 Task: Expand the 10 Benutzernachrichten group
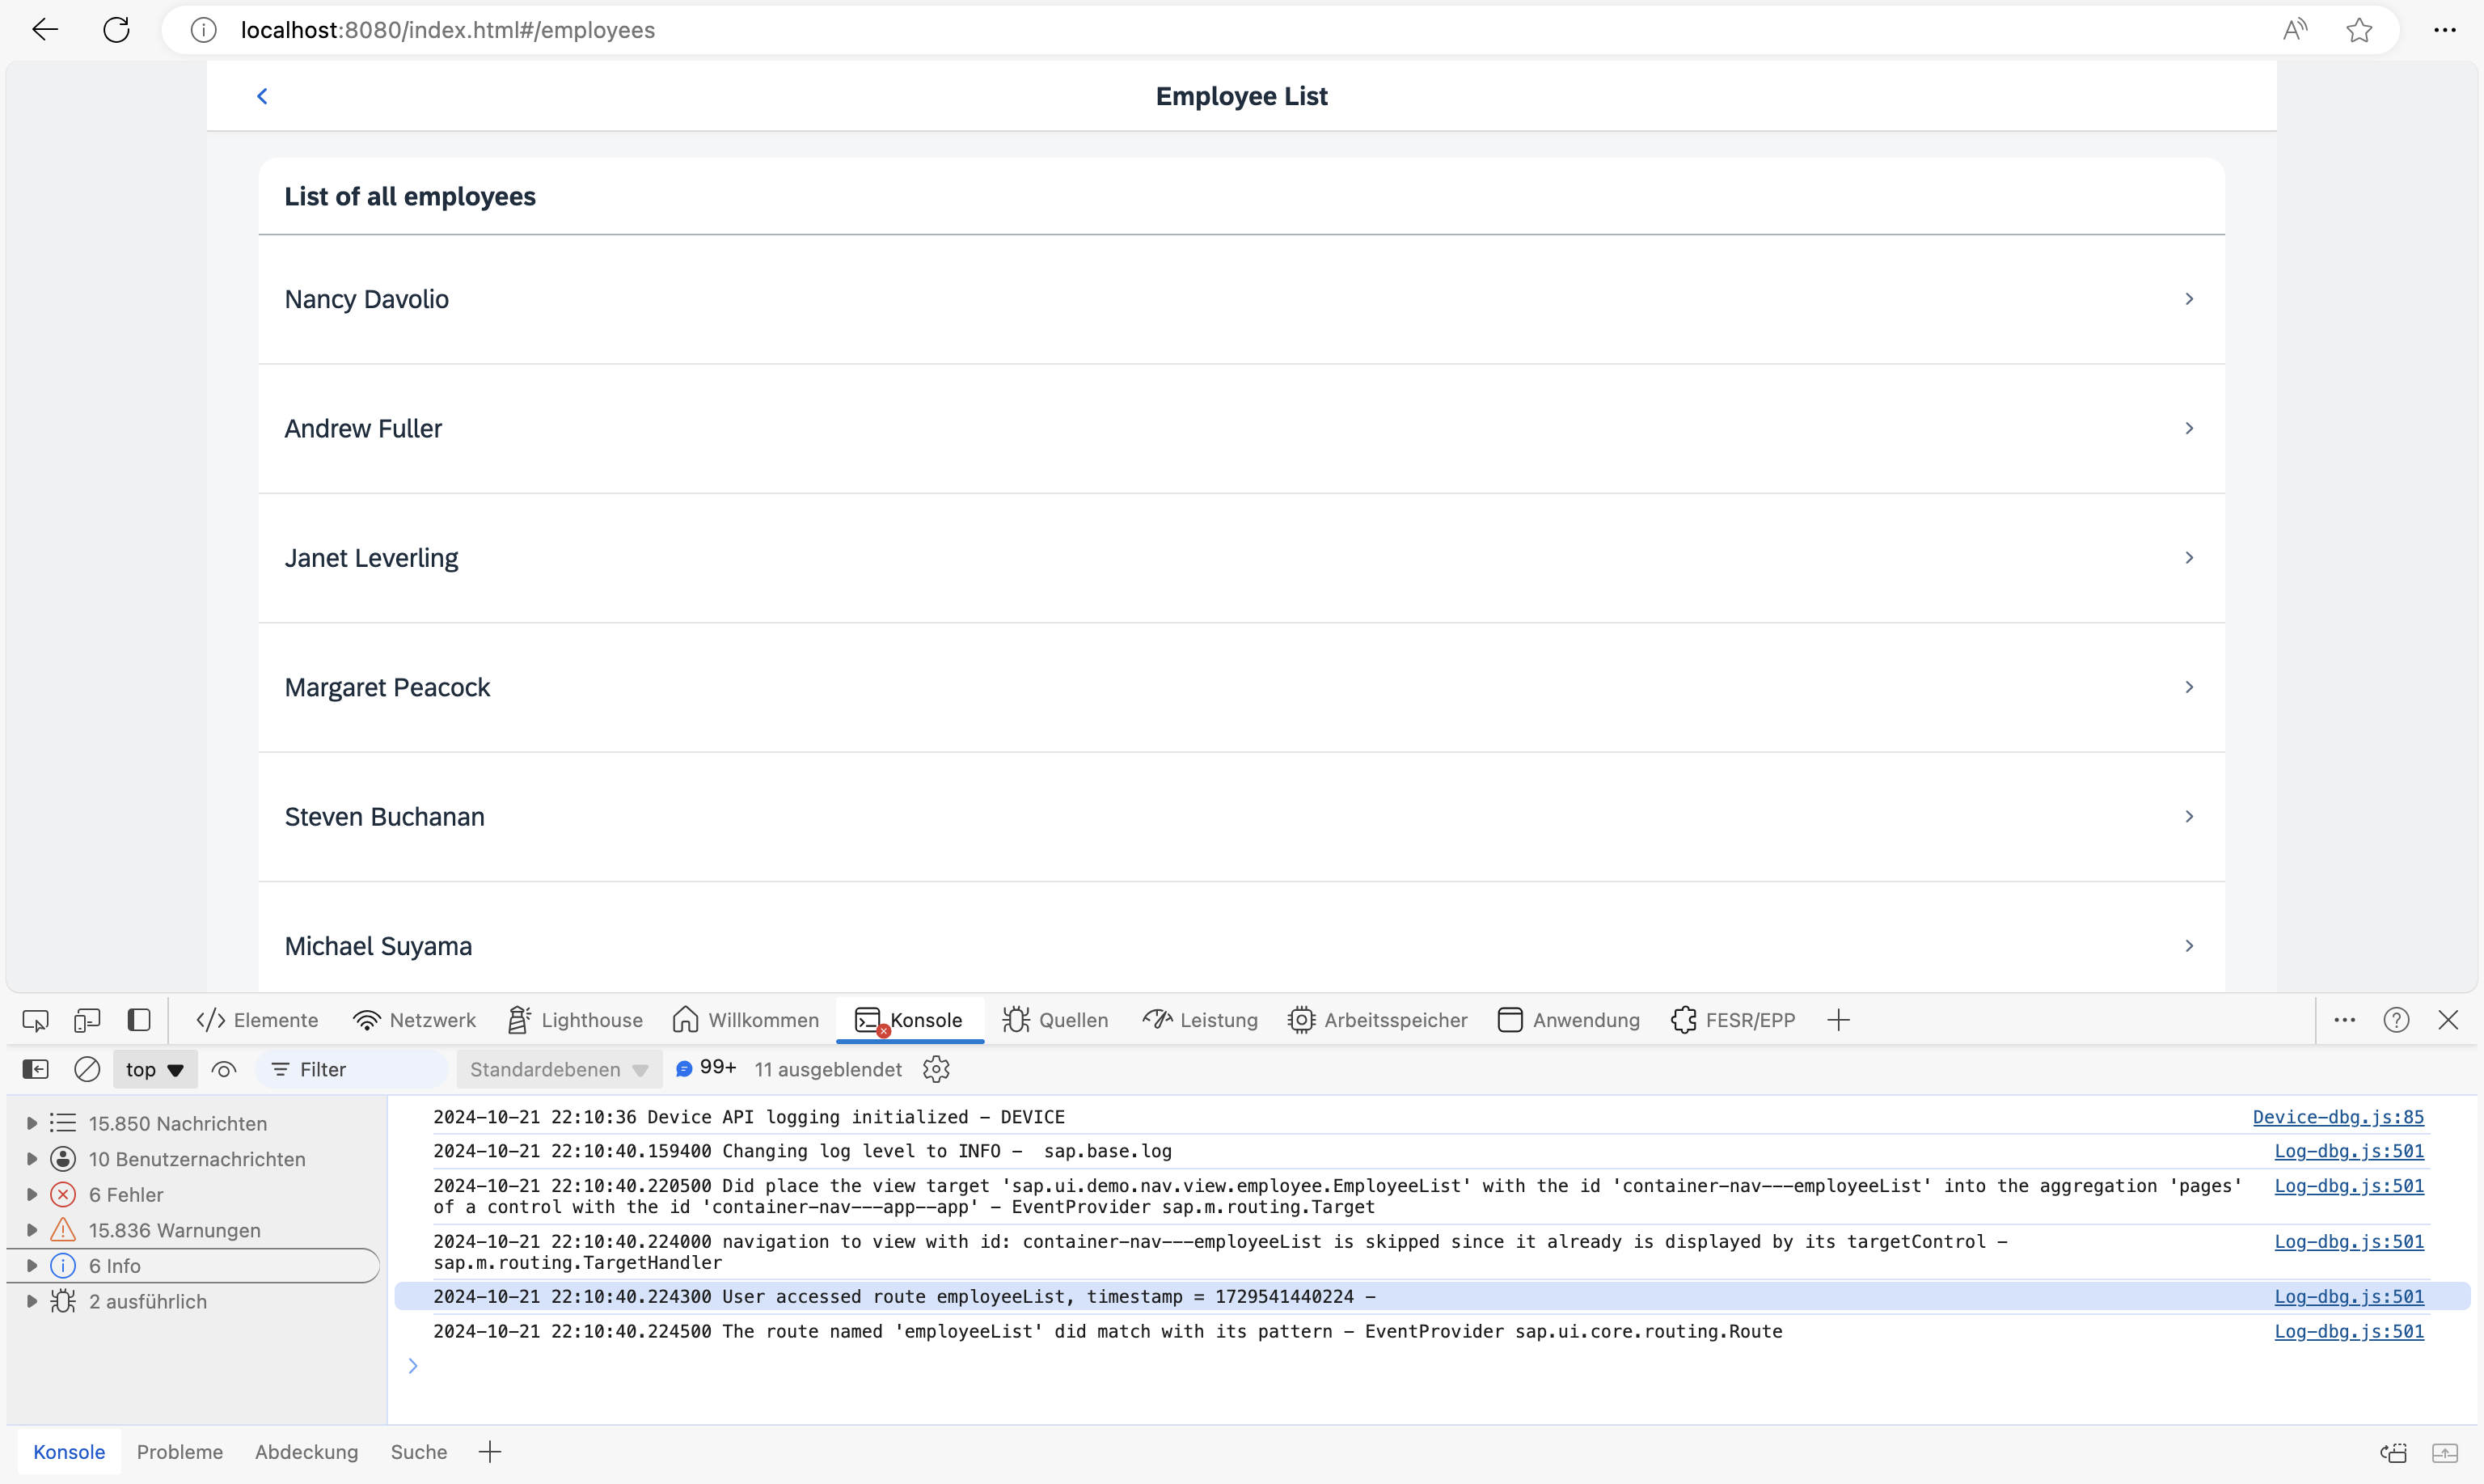(31, 1159)
